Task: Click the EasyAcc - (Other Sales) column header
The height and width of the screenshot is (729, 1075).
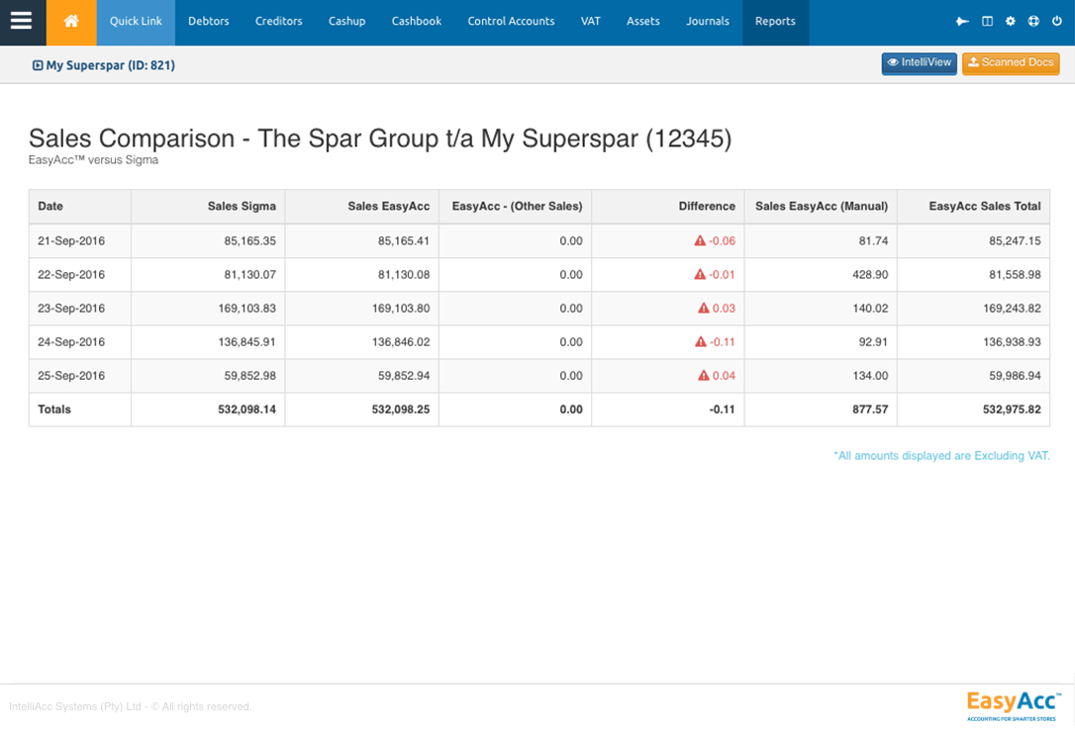Action: [x=517, y=206]
